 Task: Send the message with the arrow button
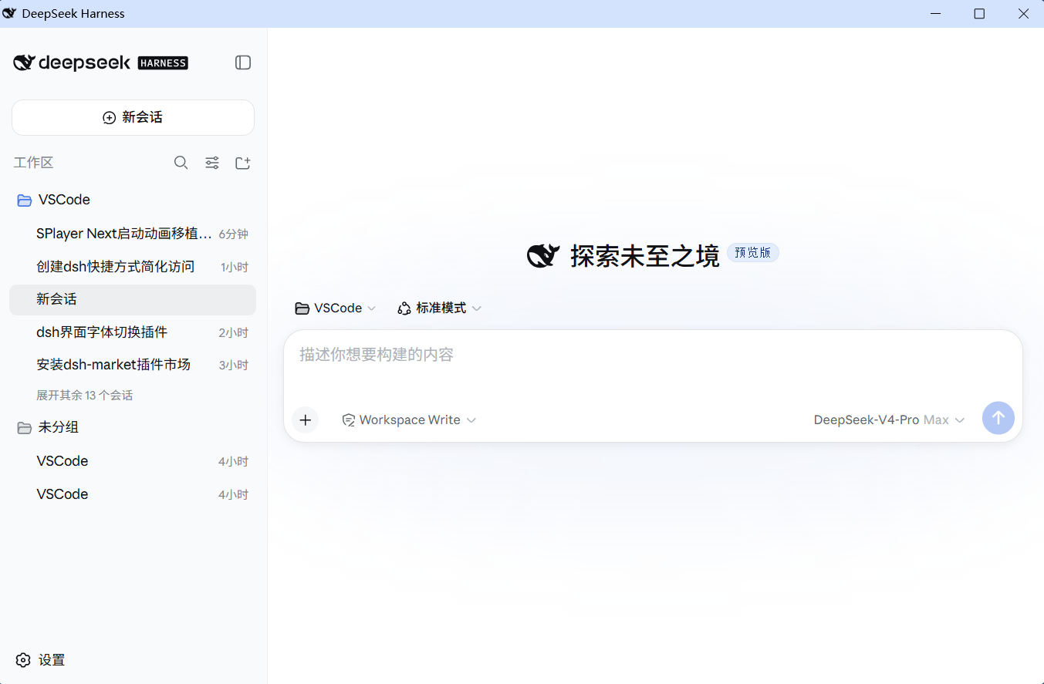pyautogui.click(x=998, y=418)
